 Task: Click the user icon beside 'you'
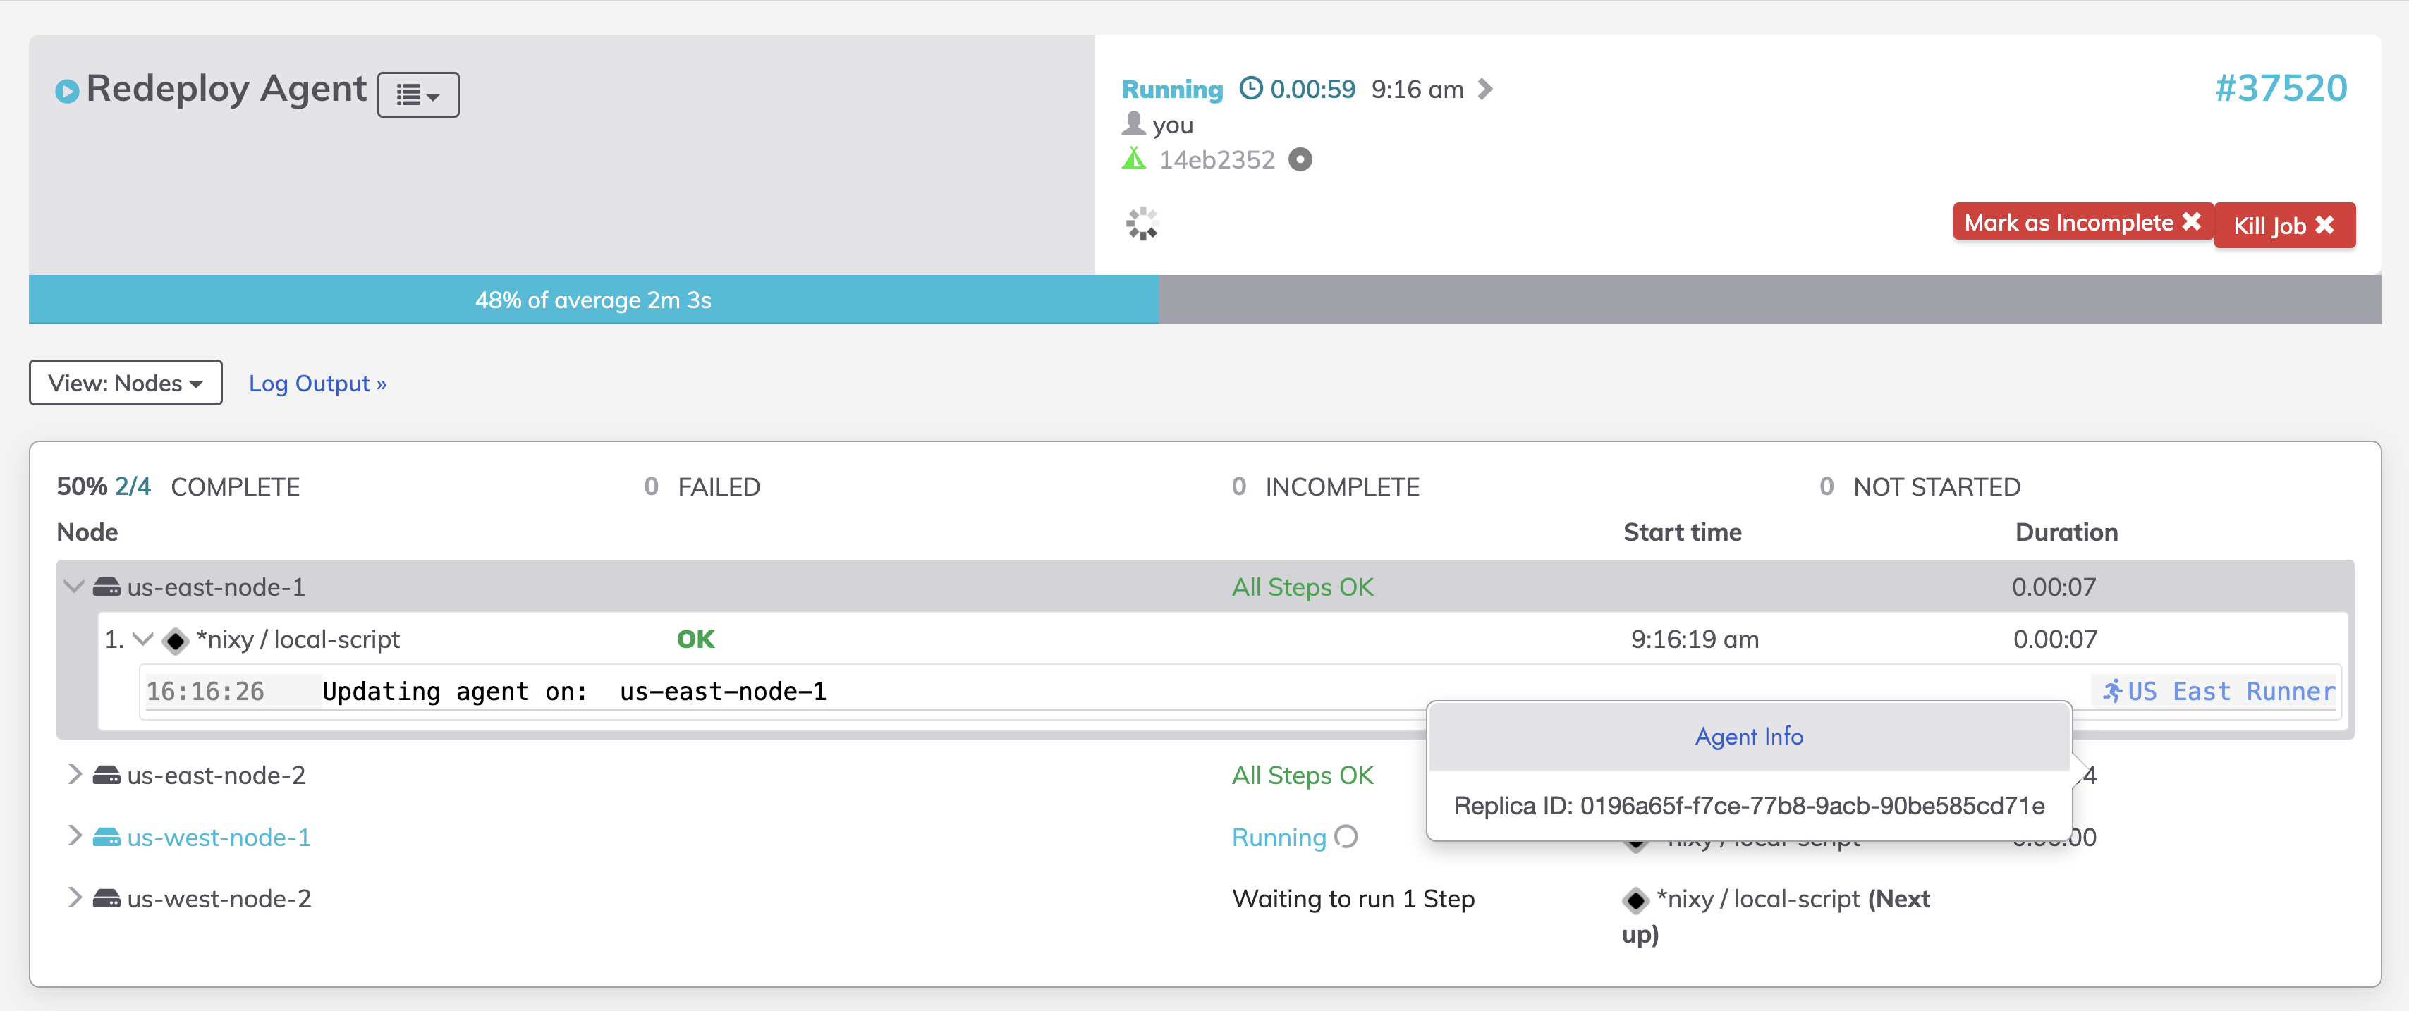[x=1133, y=123]
